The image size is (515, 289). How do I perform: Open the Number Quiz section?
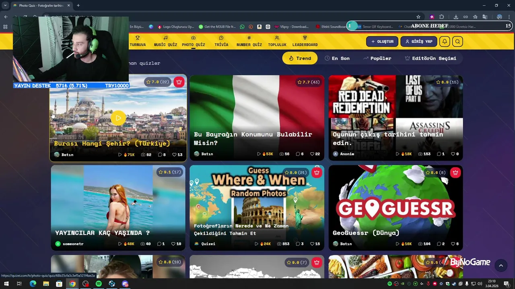[x=249, y=41]
